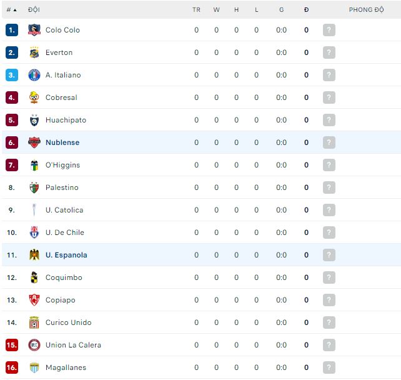The width and height of the screenshot is (401, 380).
Task: Click the Cobresal club crest
Action: coord(34,97)
